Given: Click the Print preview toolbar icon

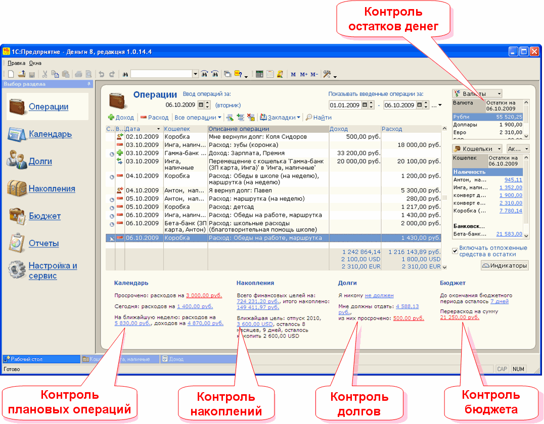Looking at the screenshot, I should (89, 74).
